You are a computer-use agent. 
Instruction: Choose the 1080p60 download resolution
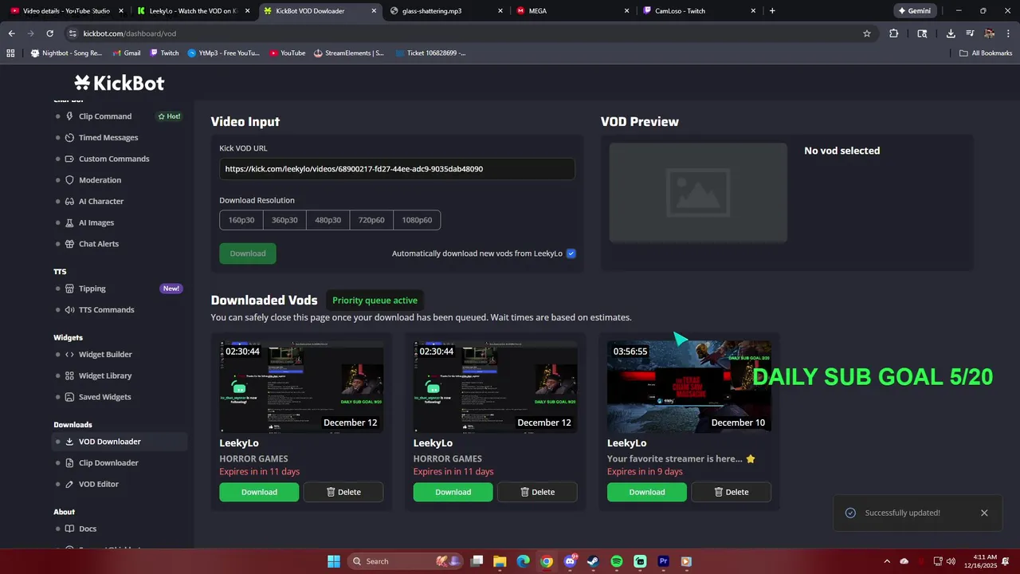[x=417, y=220]
